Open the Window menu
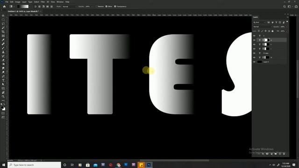This screenshot has width=299, height=168. (x=60, y=2)
